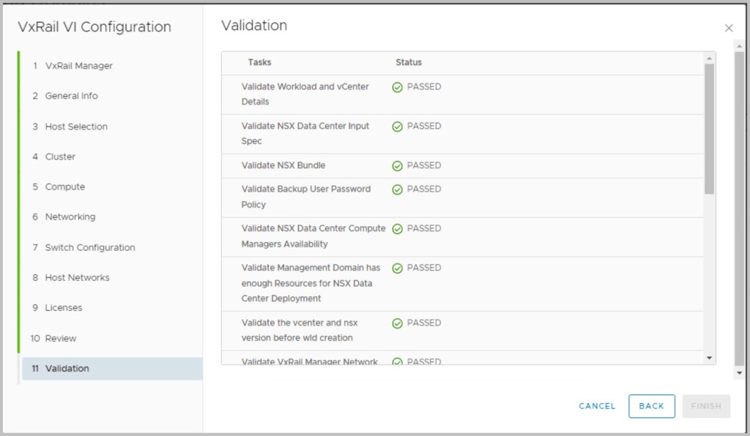Click PASSED icon for vcenter and nsx version
The width and height of the screenshot is (750, 436).
pyautogui.click(x=398, y=323)
